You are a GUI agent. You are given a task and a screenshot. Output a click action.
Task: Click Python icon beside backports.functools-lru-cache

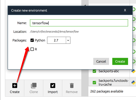(x=134, y=83)
